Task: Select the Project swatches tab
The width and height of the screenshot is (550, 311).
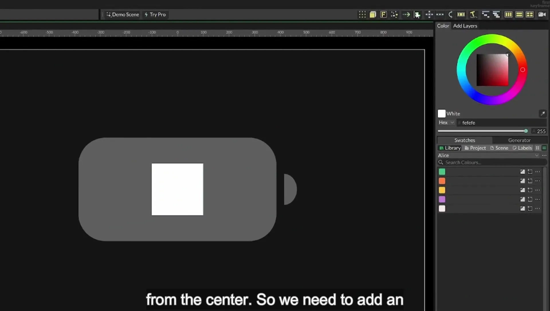Action: tap(475, 148)
